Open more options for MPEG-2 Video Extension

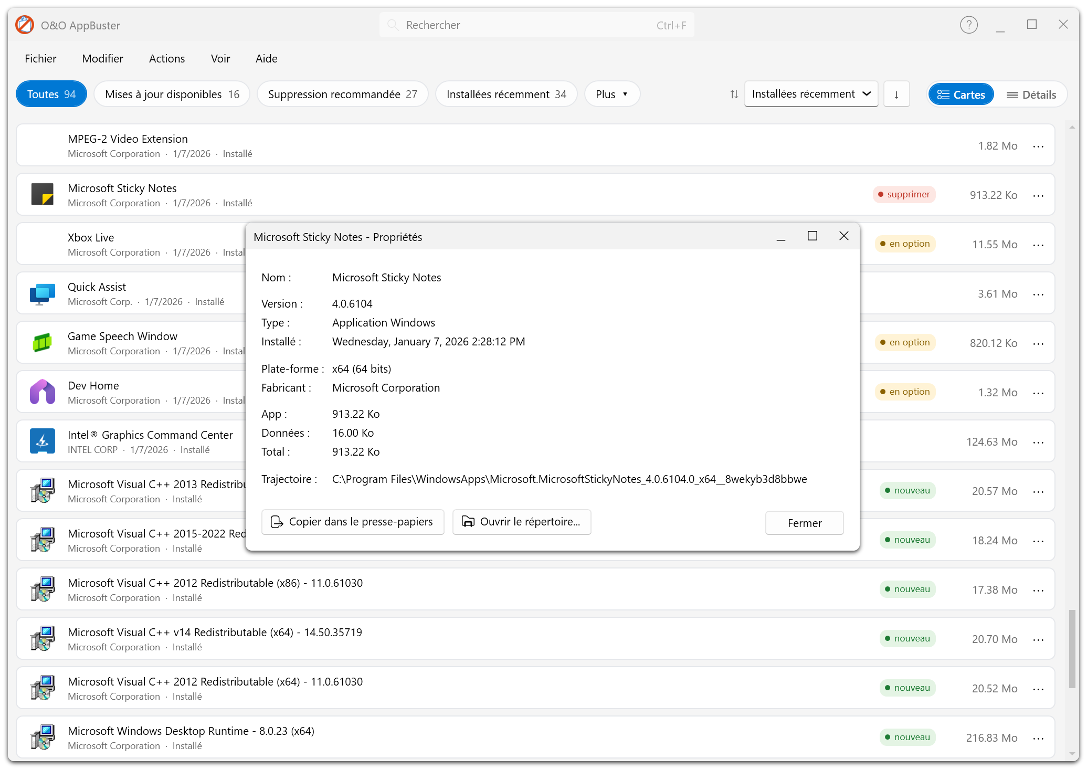coord(1038,146)
